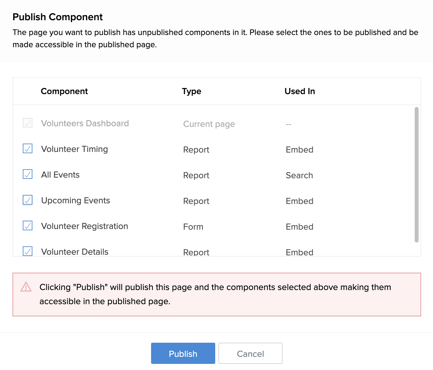Uncheck the Volunteer Timing checkbox
The width and height of the screenshot is (433, 370).
coord(28,149)
